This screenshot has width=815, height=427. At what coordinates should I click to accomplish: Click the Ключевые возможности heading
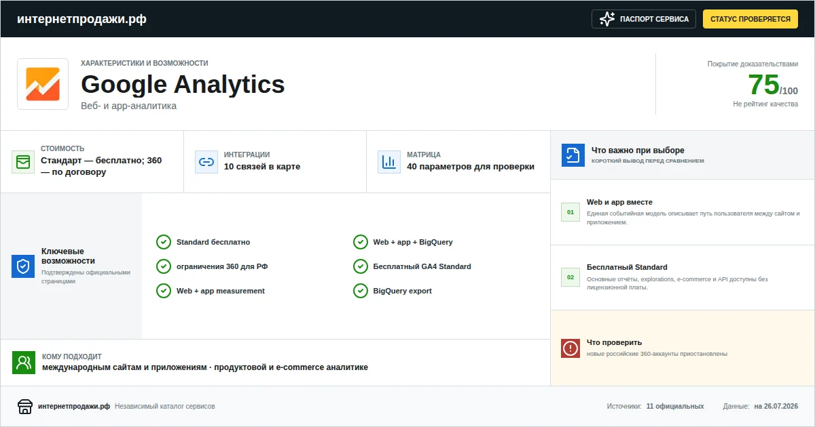68,256
